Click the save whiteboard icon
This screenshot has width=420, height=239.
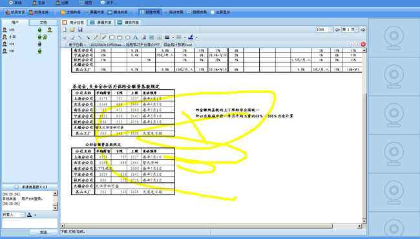pyautogui.click(x=80, y=30)
